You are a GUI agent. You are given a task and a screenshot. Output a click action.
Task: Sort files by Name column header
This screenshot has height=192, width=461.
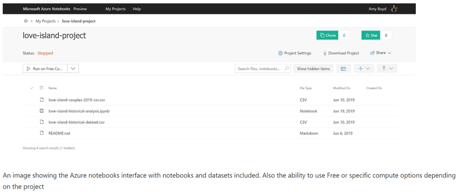click(53, 88)
